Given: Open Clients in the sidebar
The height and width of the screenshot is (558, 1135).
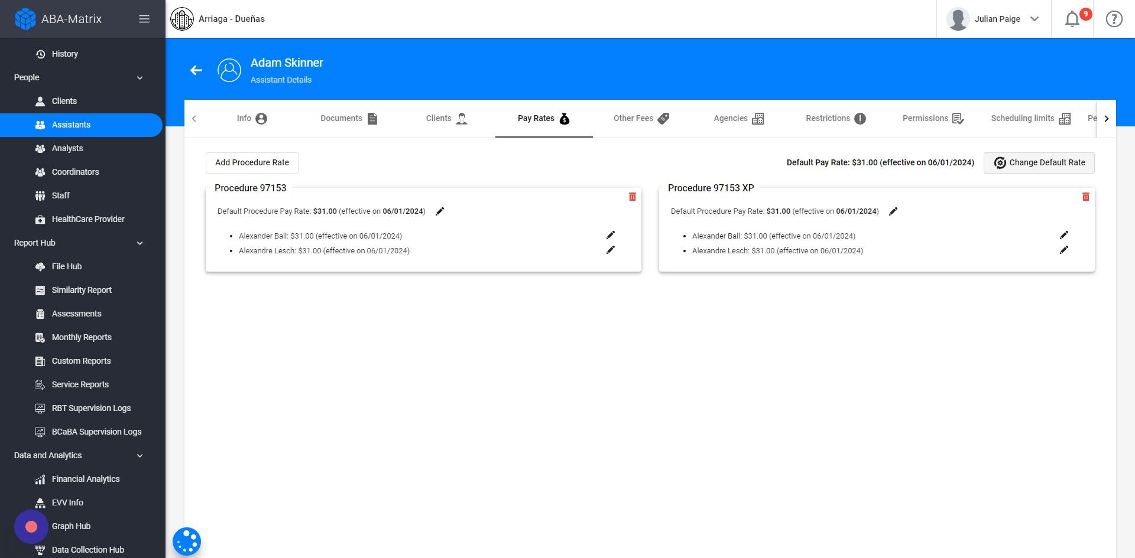Looking at the screenshot, I should (x=64, y=101).
